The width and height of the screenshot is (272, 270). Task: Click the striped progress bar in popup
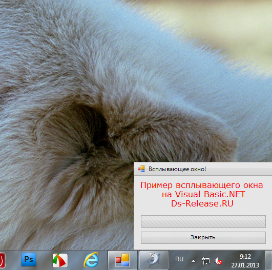click(203, 221)
